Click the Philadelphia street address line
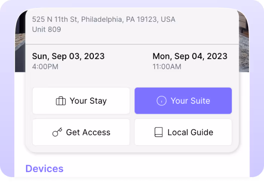Image resolution: width=264 pixels, height=182 pixels. 103,19
